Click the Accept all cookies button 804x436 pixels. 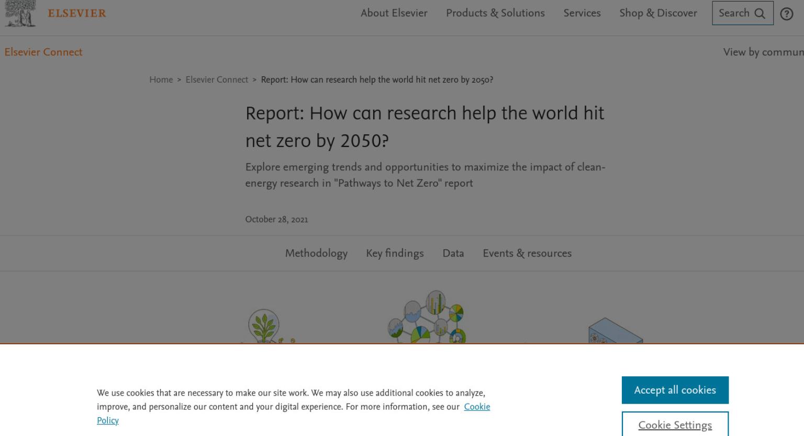click(675, 390)
